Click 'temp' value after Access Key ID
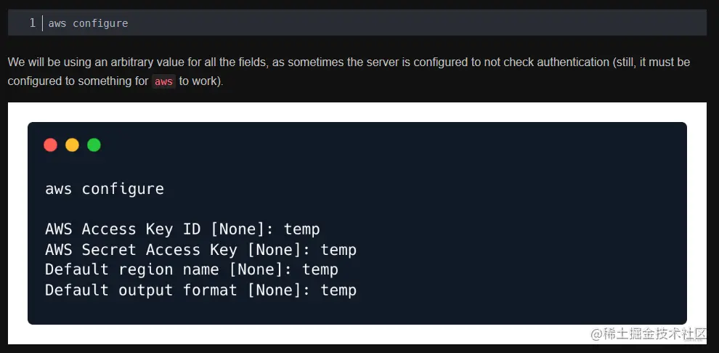Viewport: 719px width, 353px height. (301, 229)
